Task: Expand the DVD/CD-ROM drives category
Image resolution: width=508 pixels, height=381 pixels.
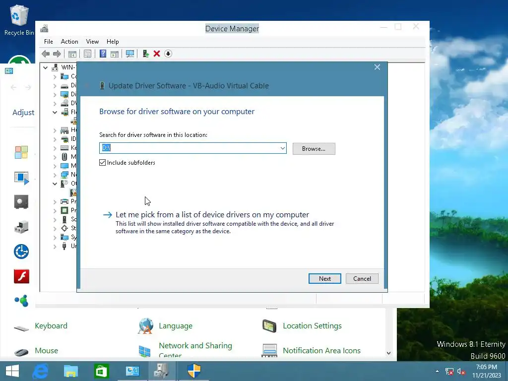Action: [55, 103]
